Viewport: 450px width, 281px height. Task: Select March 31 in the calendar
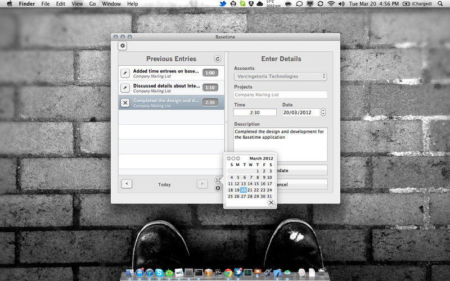tap(269, 196)
